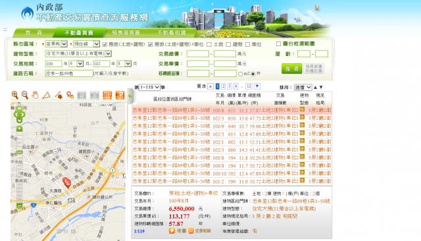Pan the map right with green arrow
The height and width of the screenshot is (241, 421).
[23, 115]
